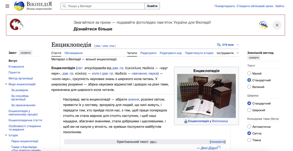Collapse the Види енциклопедій contents section
Viewport: 293px width, 151px height.
point(6,84)
